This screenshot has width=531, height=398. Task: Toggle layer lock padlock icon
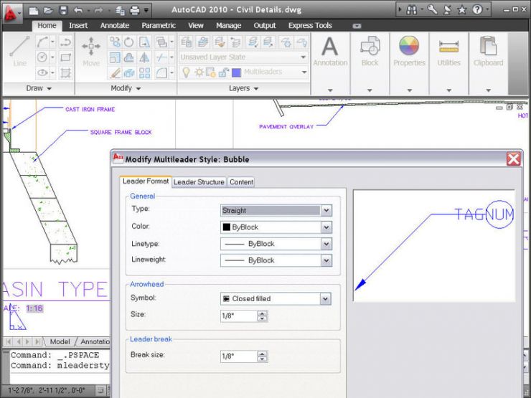pyautogui.click(x=223, y=72)
